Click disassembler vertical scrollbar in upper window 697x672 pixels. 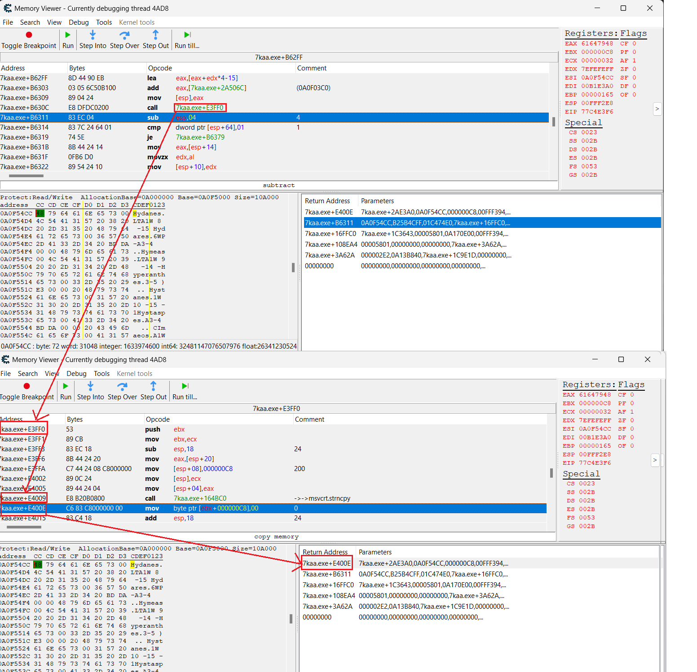(554, 122)
